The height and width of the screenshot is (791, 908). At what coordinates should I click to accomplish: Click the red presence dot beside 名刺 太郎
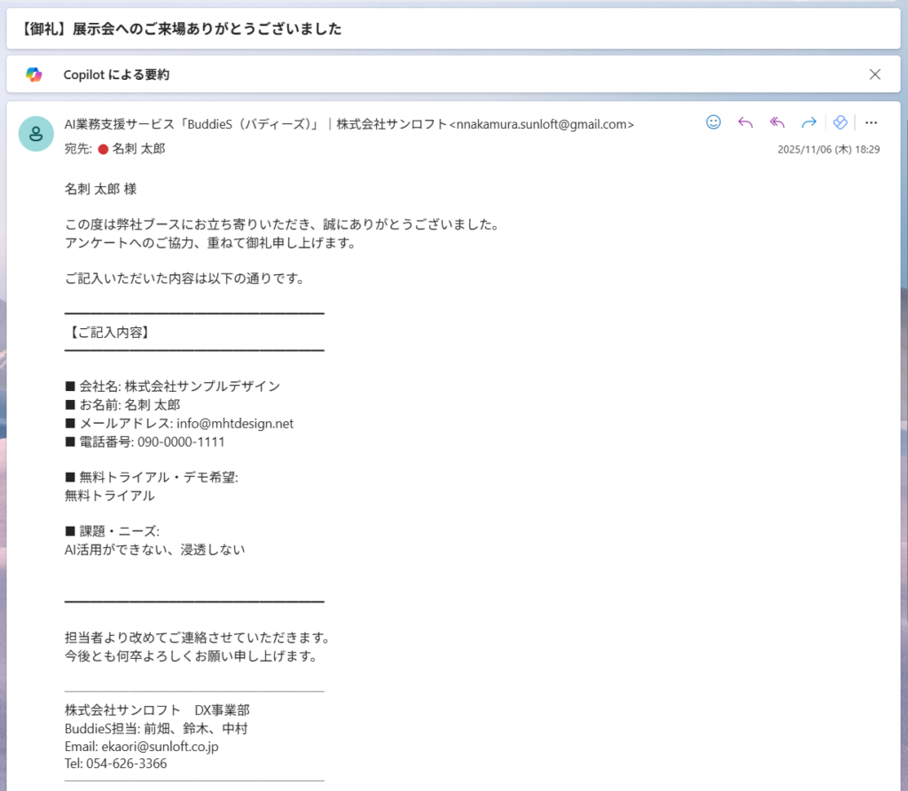(103, 149)
